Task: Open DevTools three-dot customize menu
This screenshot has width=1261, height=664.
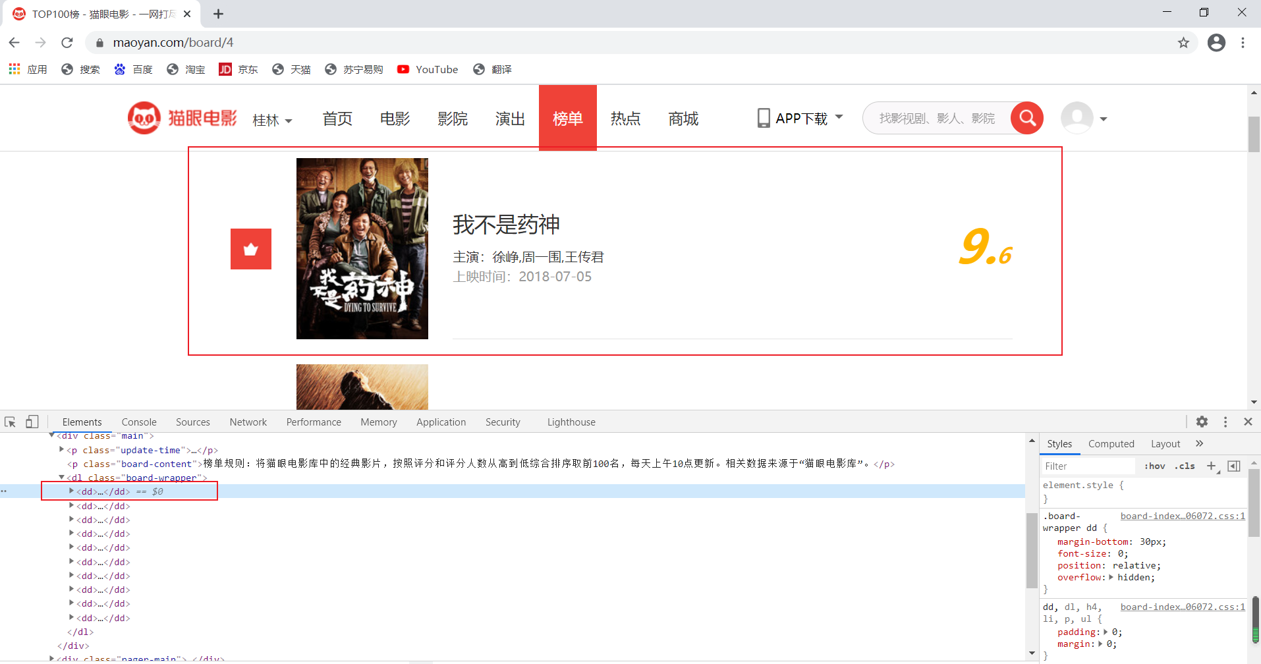Action: tap(1225, 422)
